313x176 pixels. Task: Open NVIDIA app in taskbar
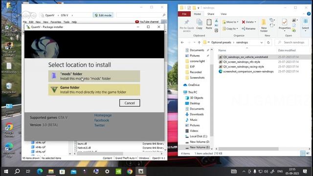(118, 172)
